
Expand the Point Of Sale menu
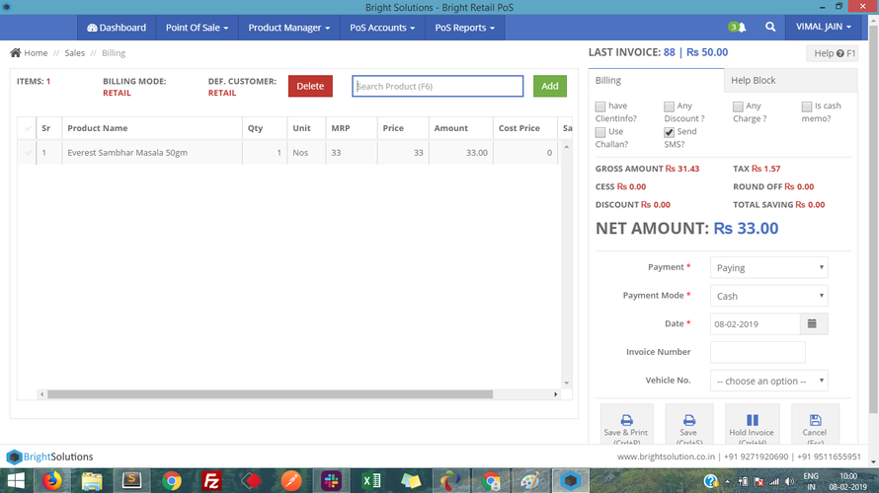[197, 28]
